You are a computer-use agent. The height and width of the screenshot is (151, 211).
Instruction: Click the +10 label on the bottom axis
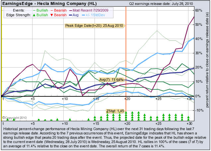pos(65,123)
